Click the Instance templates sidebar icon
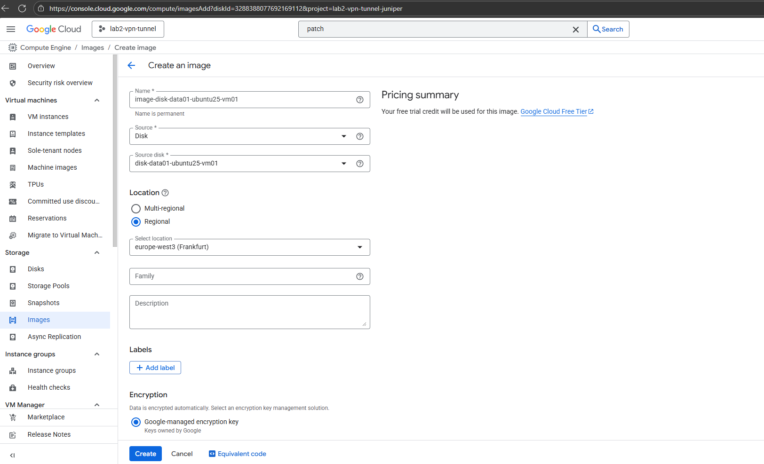Image resolution: width=764 pixels, height=464 pixels. [x=13, y=134]
